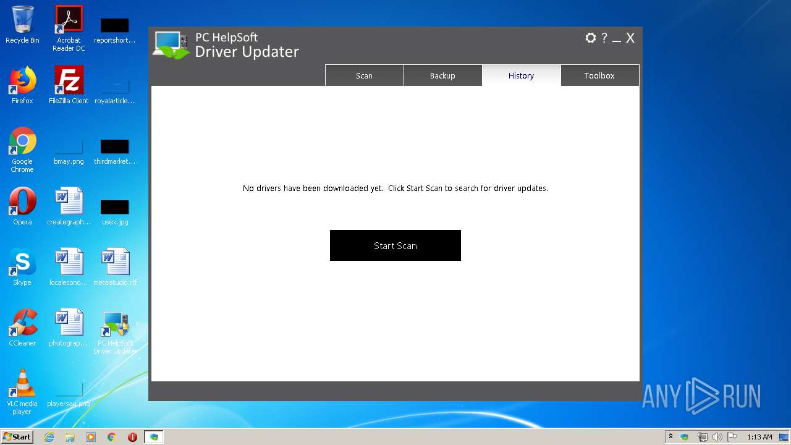The height and width of the screenshot is (445, 791).
Task: Switch to the Backup tab
Action: click(x=442, y=75)
